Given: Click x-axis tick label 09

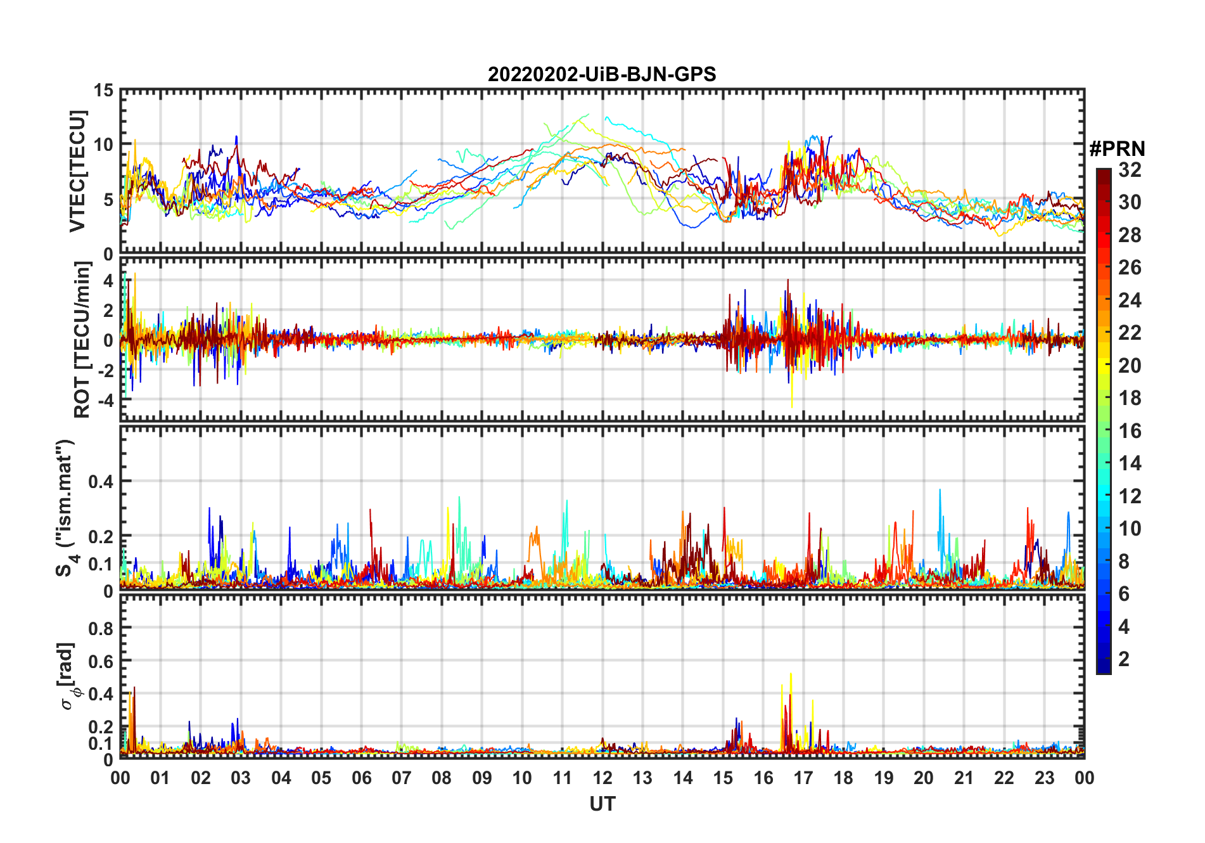Looking at the screenshot, I should tap(481, 778).
